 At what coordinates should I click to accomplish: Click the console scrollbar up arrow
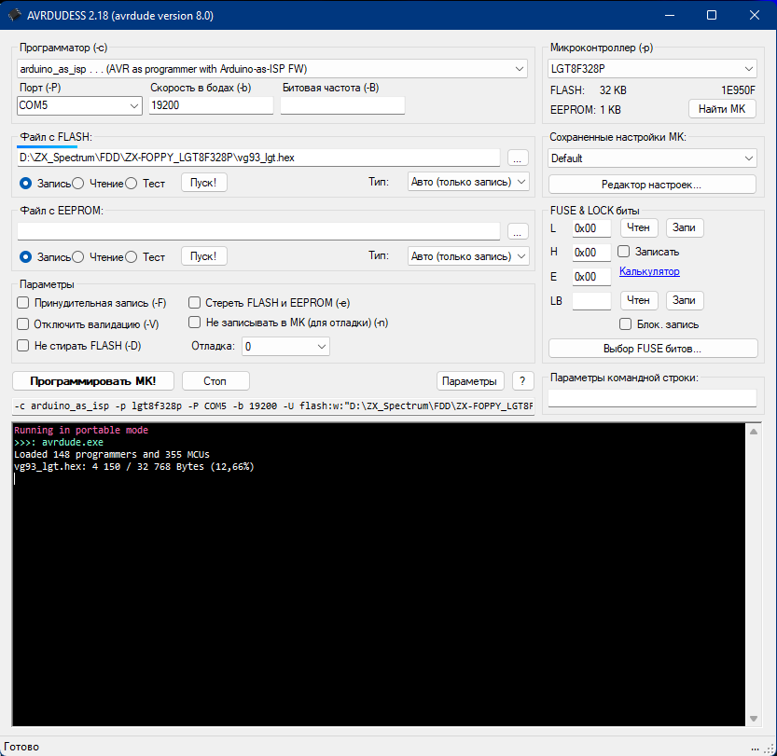tap(754, 432)
